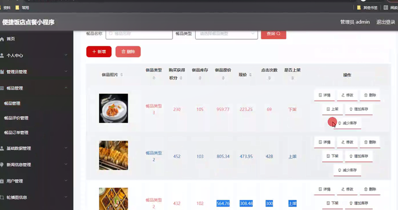
Task: Click 上架 for the 959.77 row
Action: point(333,109)
